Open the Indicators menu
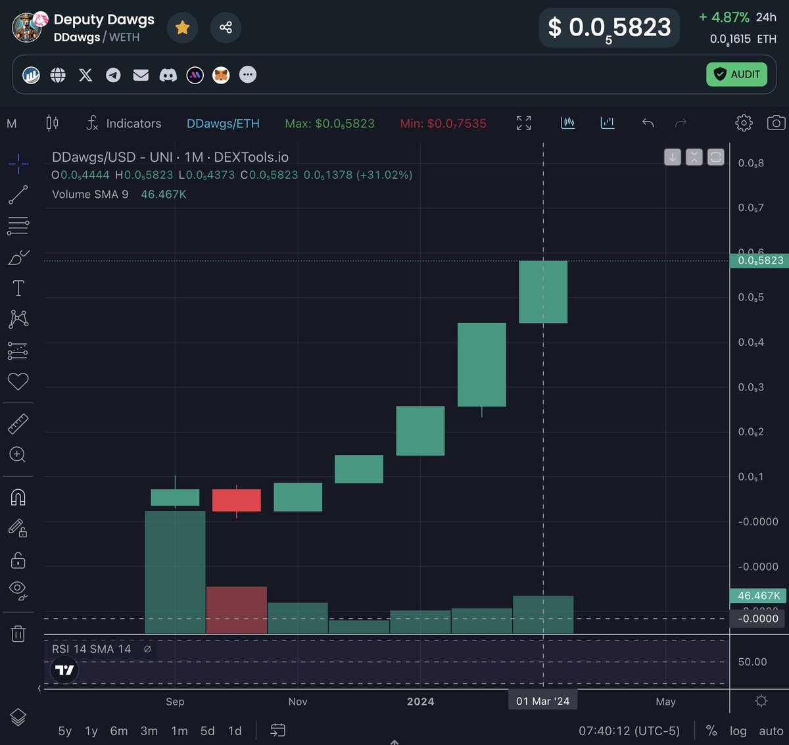The width and height of the screenshot is (789, 745). click(124, 123)
